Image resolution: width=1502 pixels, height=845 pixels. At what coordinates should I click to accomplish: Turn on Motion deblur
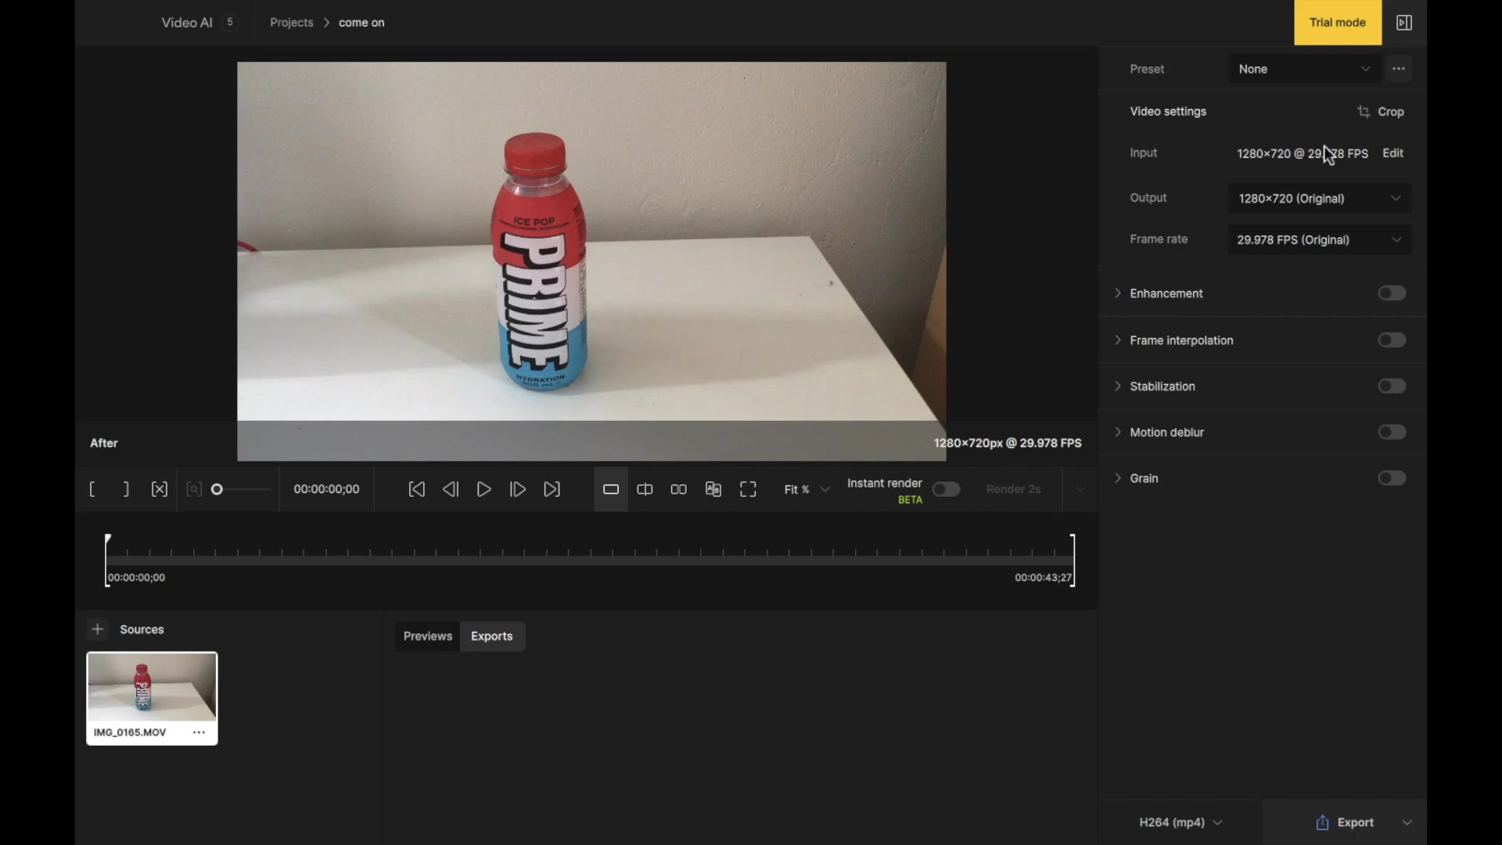[1392, 432]
